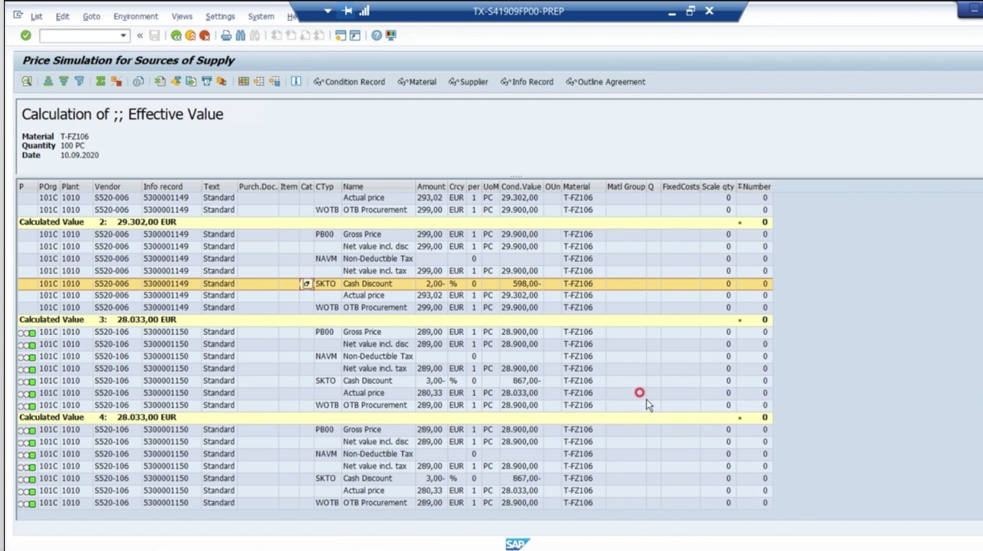Open the System menu
The image size is (983, 551).
tap(261, 16)
